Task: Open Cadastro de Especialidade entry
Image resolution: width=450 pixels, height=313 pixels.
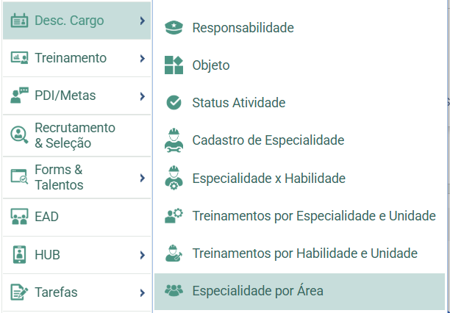Action: point(299,140)
